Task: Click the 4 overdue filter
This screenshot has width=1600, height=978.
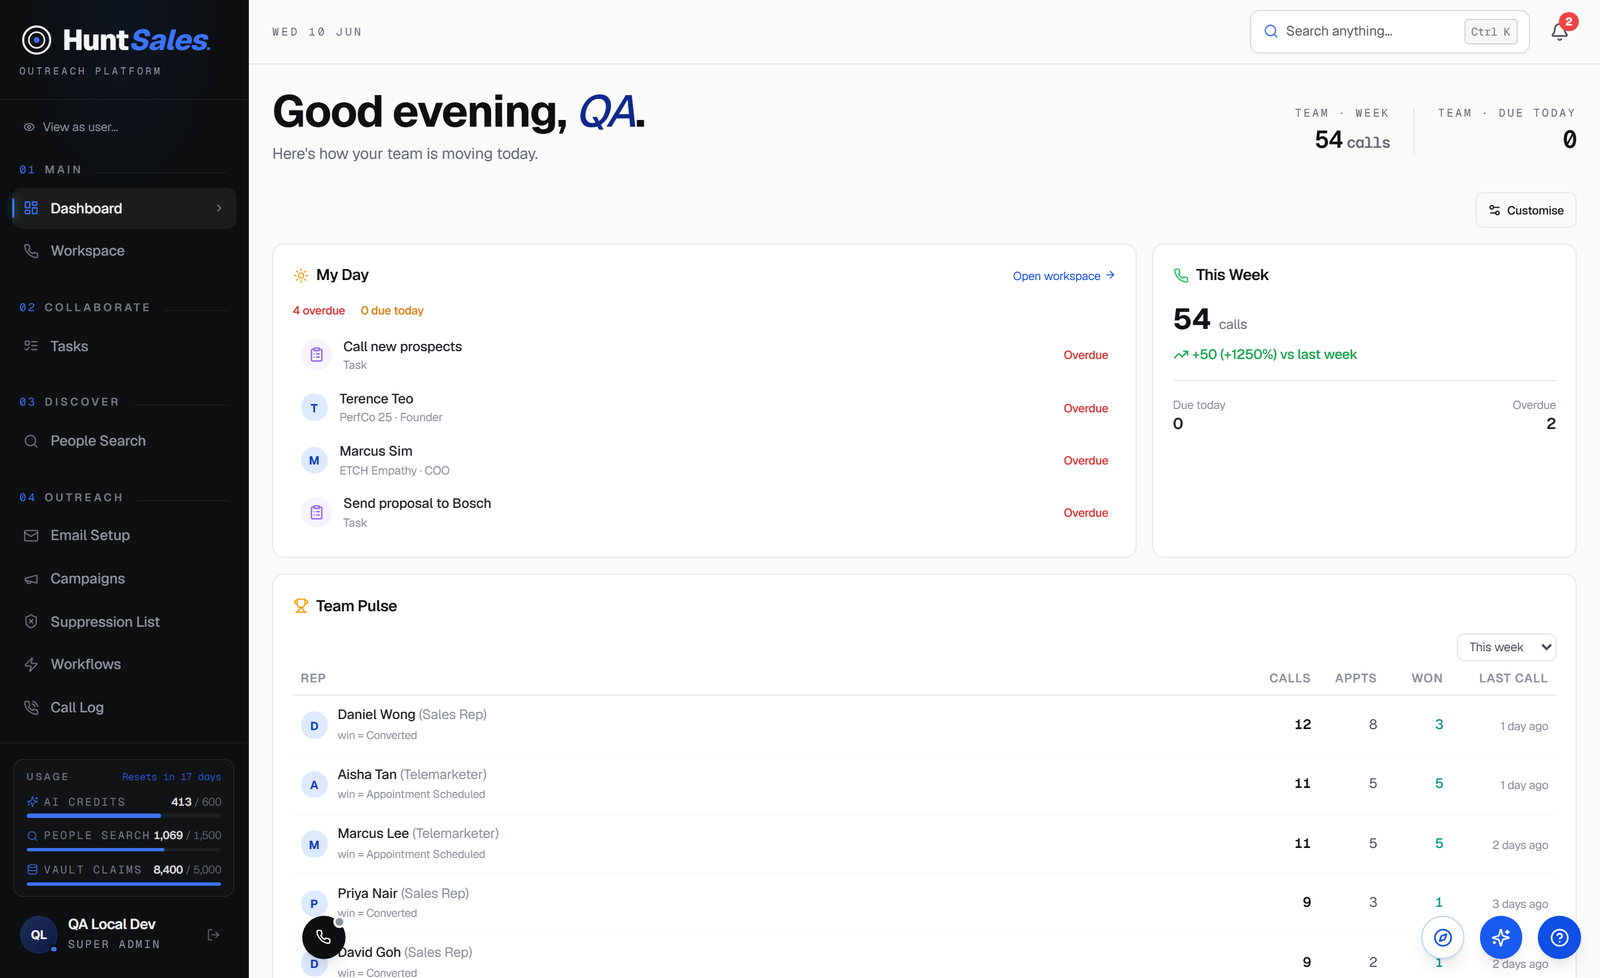Action: [318, 311]
